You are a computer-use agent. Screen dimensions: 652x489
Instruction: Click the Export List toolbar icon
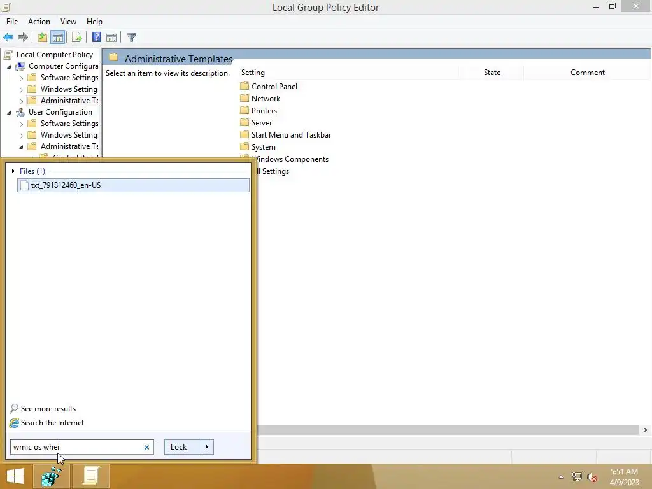pyautogui.click(x=77, y=38)
